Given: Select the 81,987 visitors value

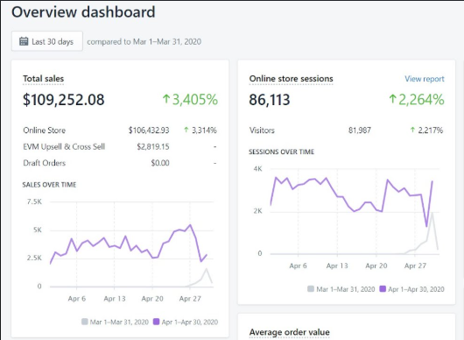Looking at the screenshot, I should pos(360,131).
